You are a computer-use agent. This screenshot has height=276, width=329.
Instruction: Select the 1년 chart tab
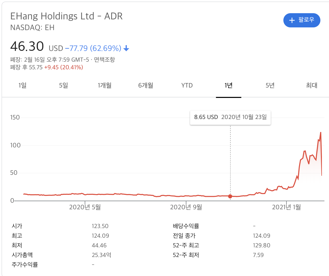(x=228, y=85)
